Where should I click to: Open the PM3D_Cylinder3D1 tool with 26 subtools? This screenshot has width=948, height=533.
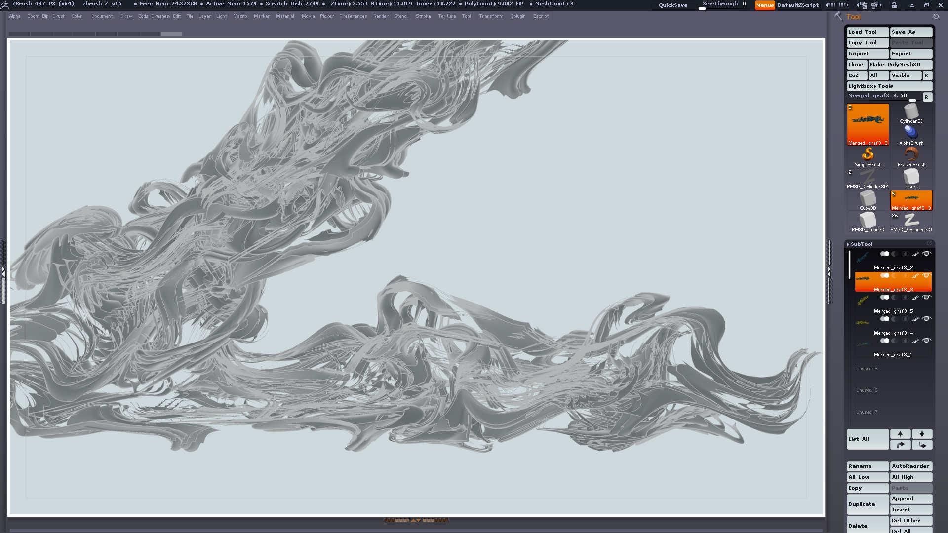coord(911,221)
